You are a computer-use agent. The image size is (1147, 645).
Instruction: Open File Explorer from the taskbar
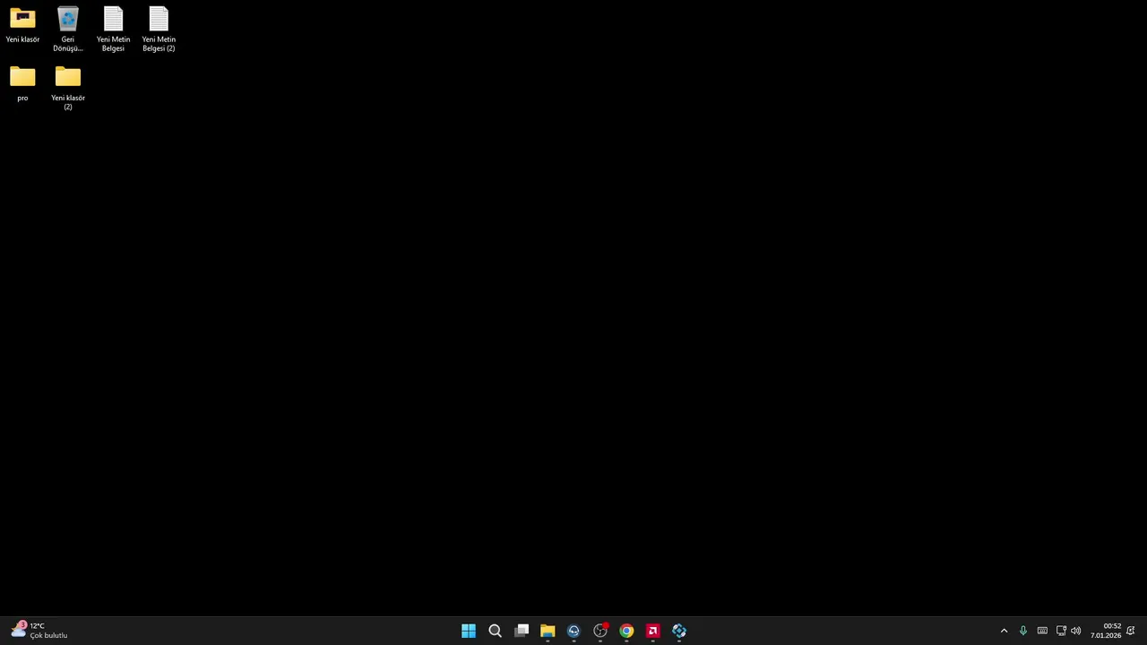coord(548,631)
